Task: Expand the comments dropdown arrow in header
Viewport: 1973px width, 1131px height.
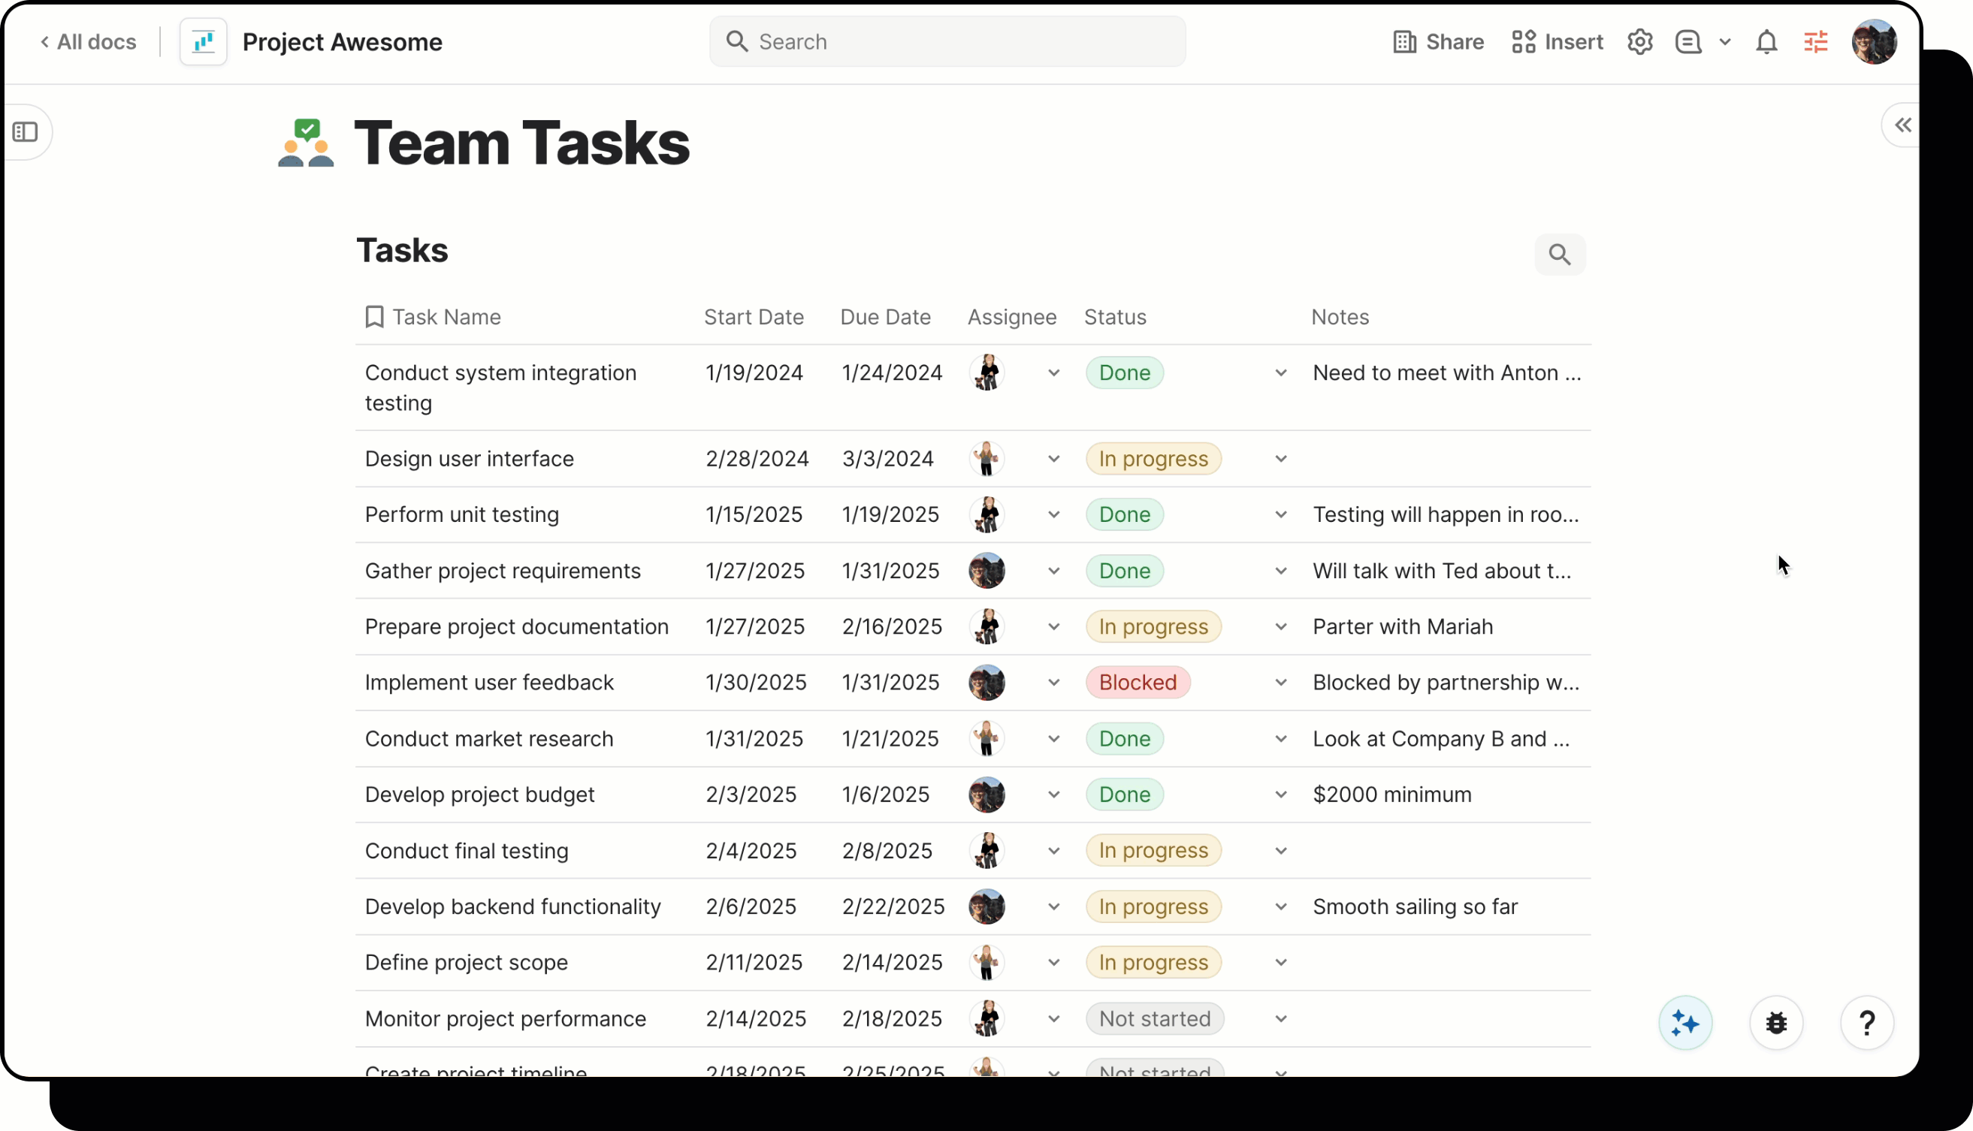Action: 1725,42
